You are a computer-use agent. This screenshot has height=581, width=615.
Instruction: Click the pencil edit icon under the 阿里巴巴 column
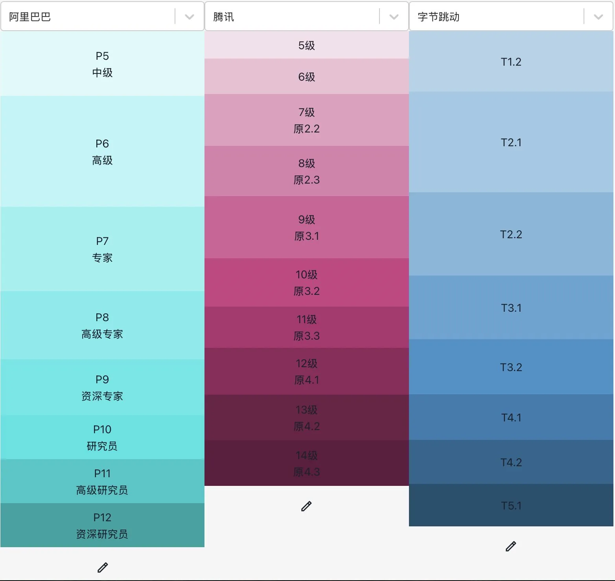tap(103, 567)
